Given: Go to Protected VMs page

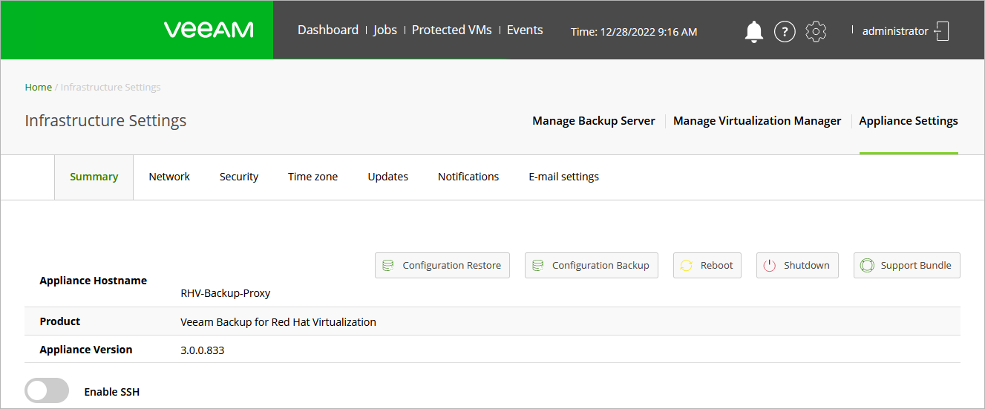Looking at the screenshot, I should [x=451, y=30].
